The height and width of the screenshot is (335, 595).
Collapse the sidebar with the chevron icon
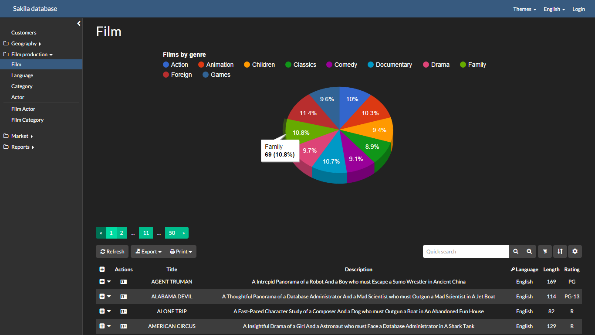(79, 24)
